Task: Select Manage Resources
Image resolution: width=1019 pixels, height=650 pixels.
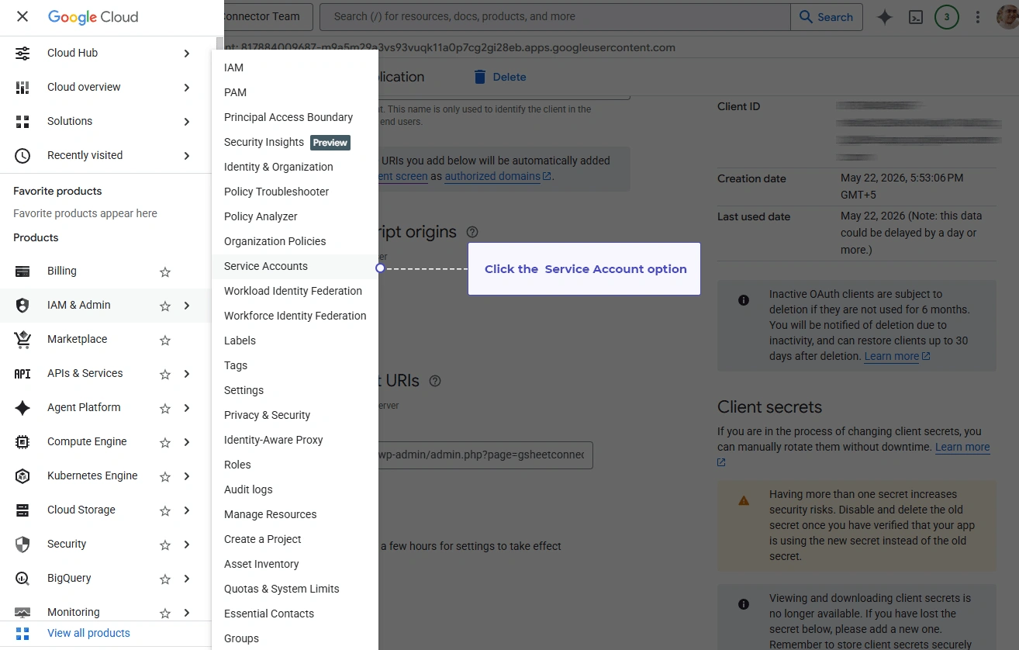Action: tap(295, 514)
